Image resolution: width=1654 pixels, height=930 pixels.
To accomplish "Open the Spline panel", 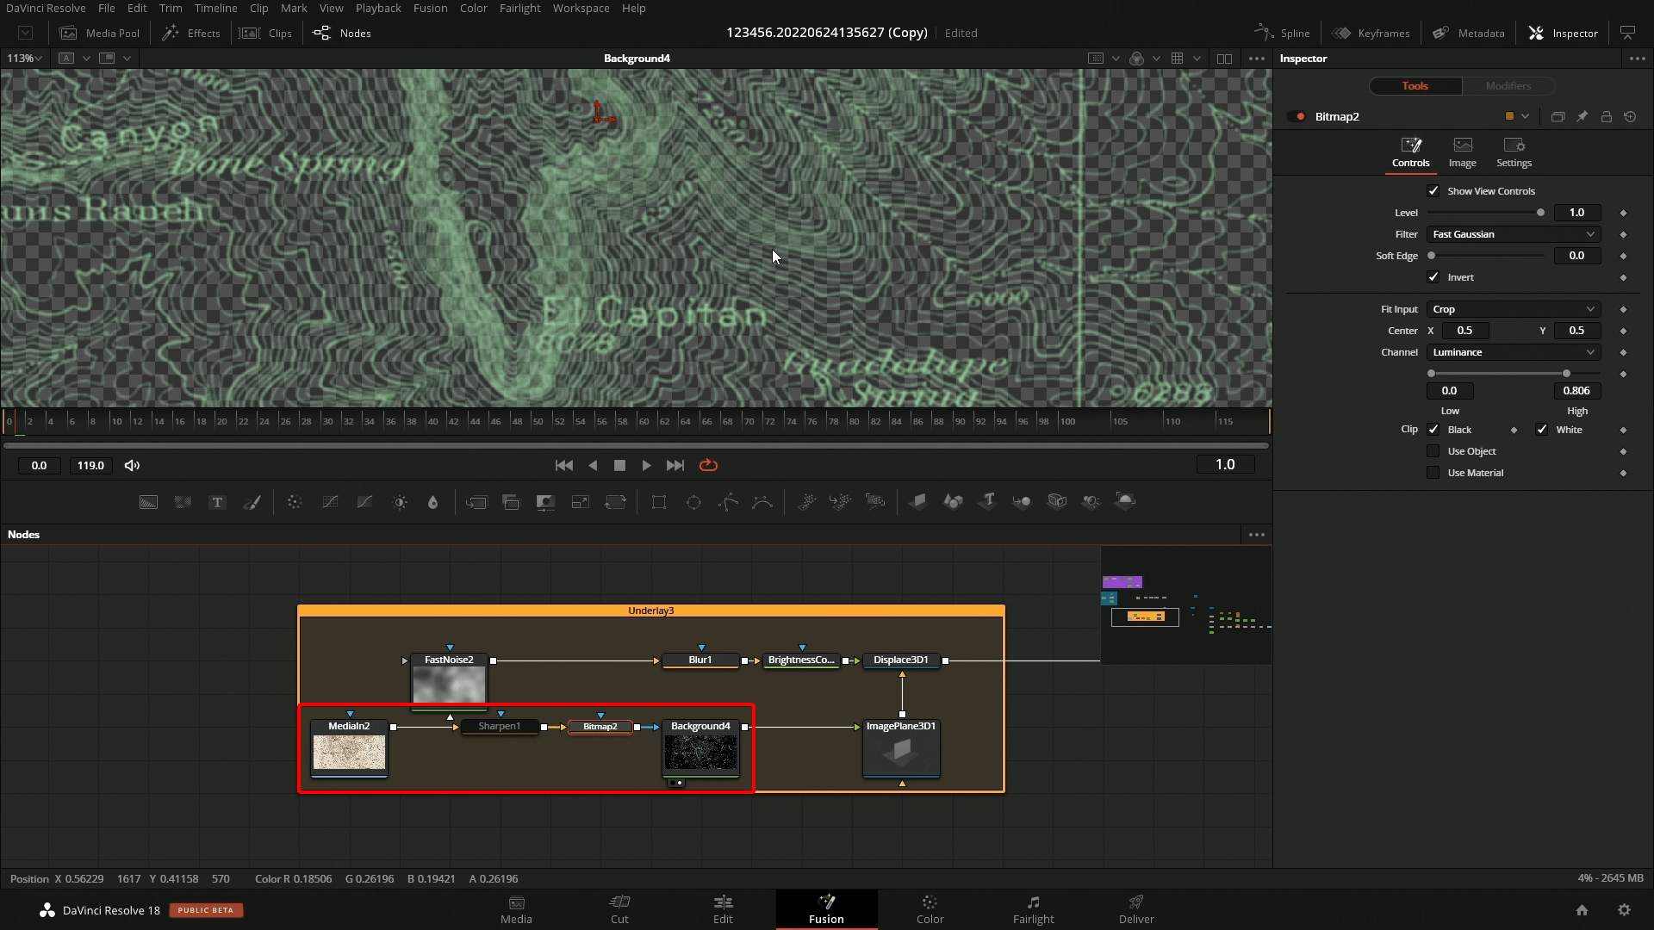I will pyautogui.click(x=1281, y=33).
